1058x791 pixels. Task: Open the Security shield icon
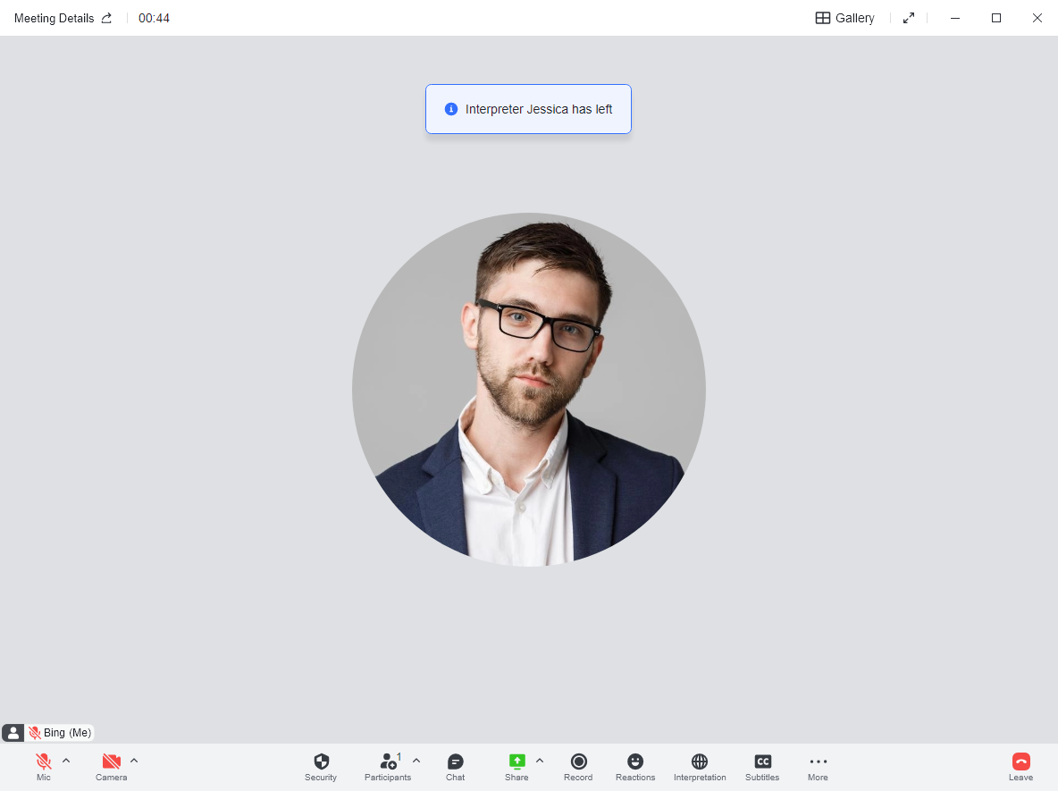coord(321,762)
